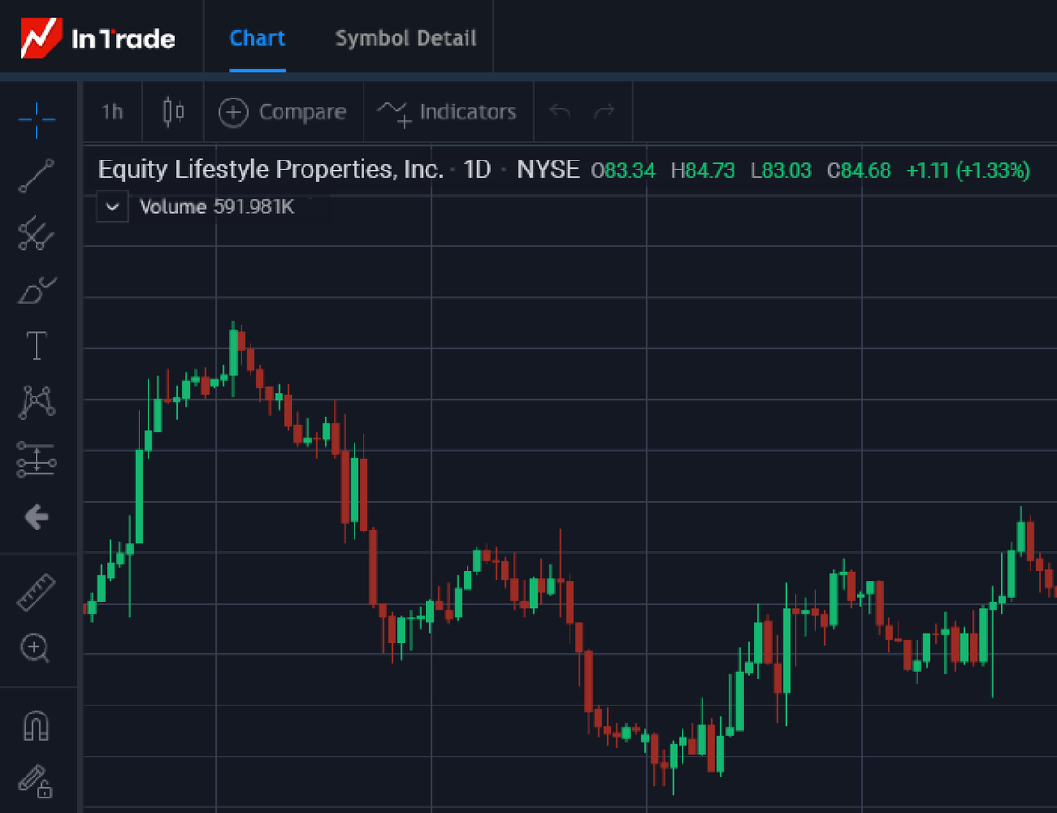Select the ruler measure tool

coord(36,592)
